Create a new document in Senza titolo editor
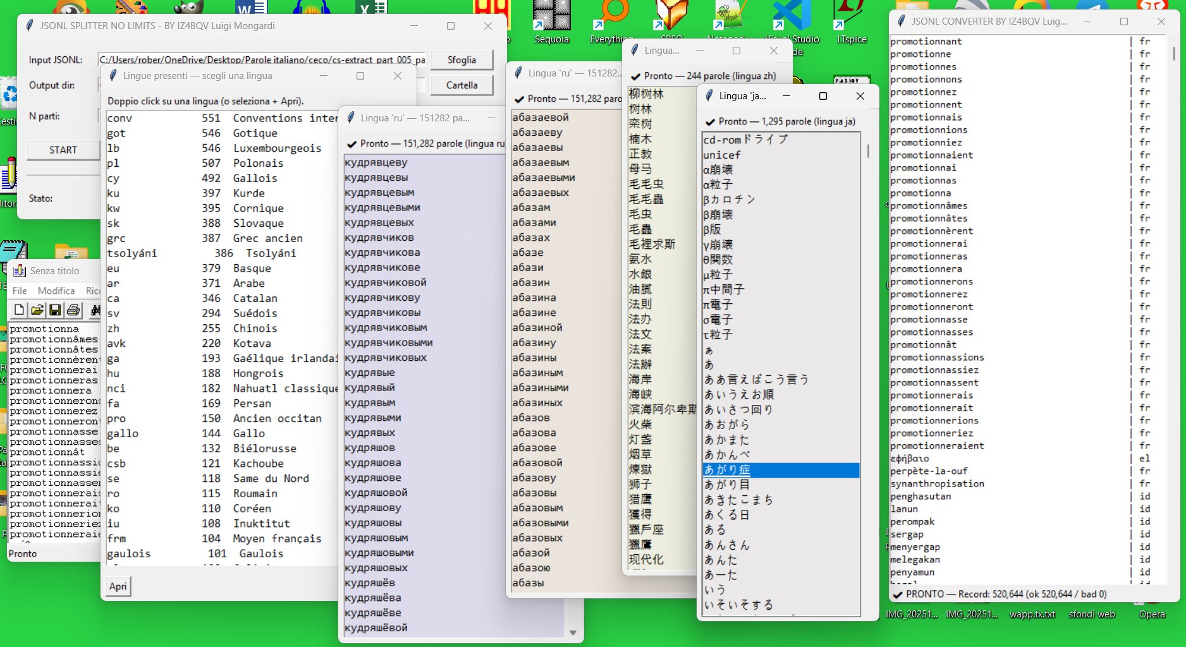1186x647 pixels. pos(18,310)
